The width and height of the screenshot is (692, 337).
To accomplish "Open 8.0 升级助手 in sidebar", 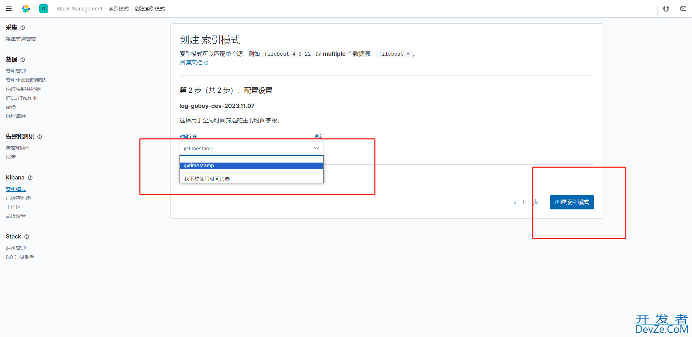I will [20, 257].
